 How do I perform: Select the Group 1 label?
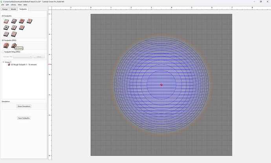pos(8,62)
